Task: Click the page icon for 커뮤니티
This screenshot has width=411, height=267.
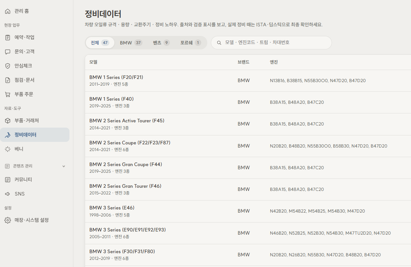Action: coord(7,180)
